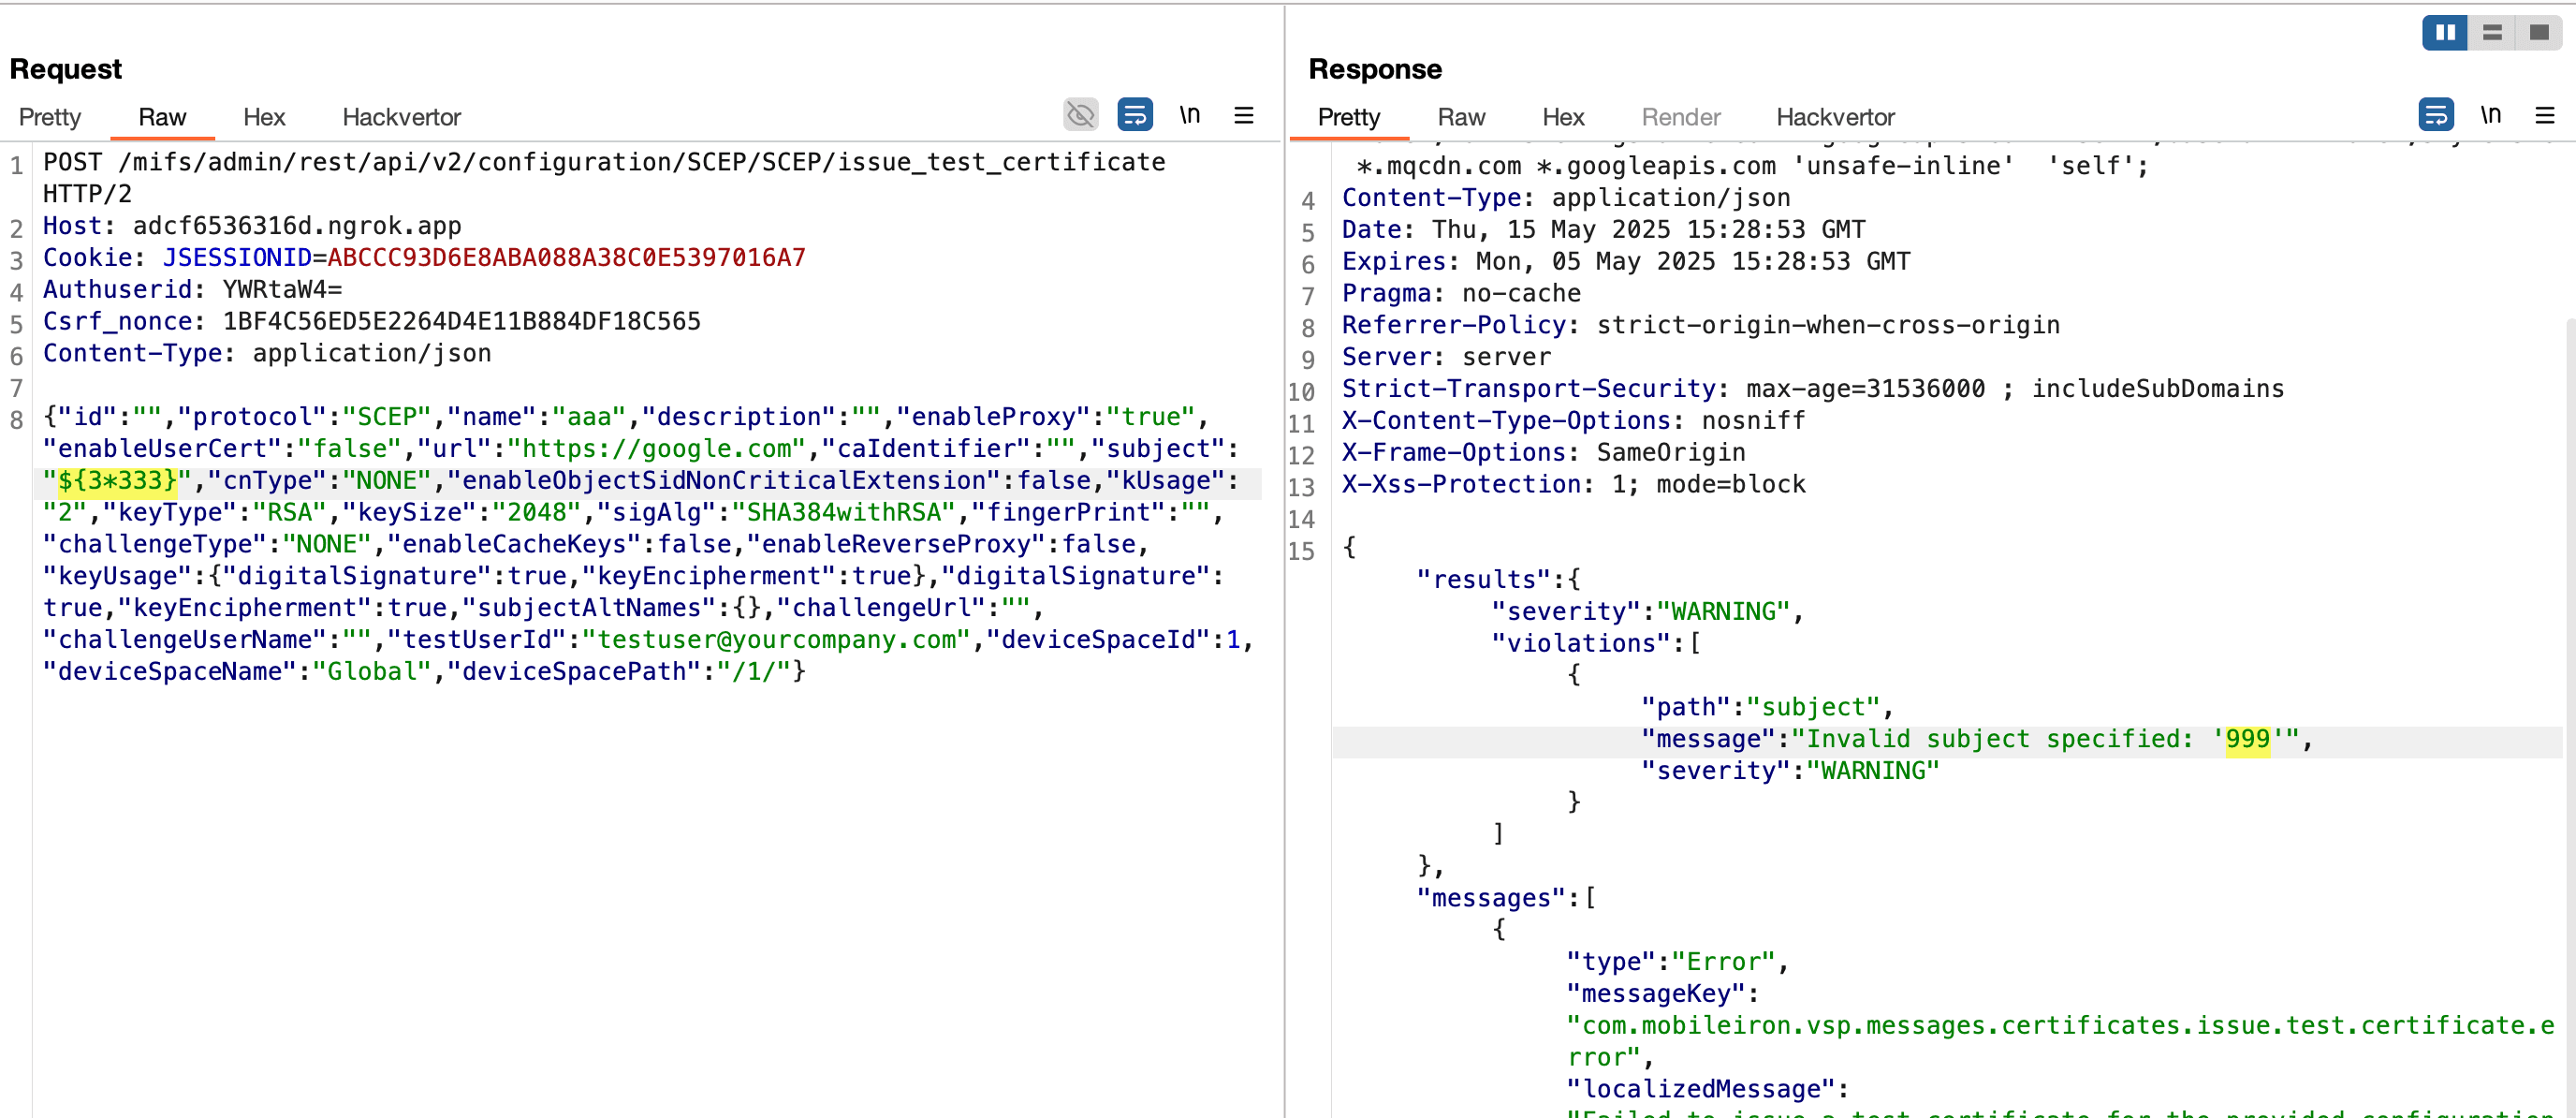Show non-printable \n characters in Request
This screenshot has height=1118, width=2576.
1189,115
